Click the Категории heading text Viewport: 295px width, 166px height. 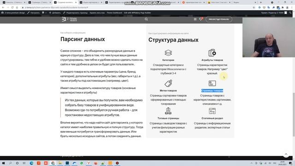(168, 60)
